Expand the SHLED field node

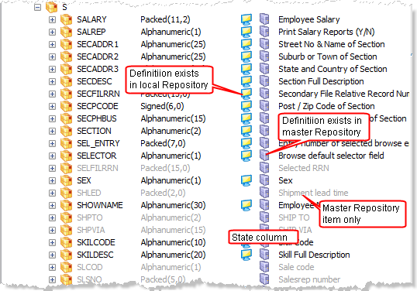click(x=52, y=193)
